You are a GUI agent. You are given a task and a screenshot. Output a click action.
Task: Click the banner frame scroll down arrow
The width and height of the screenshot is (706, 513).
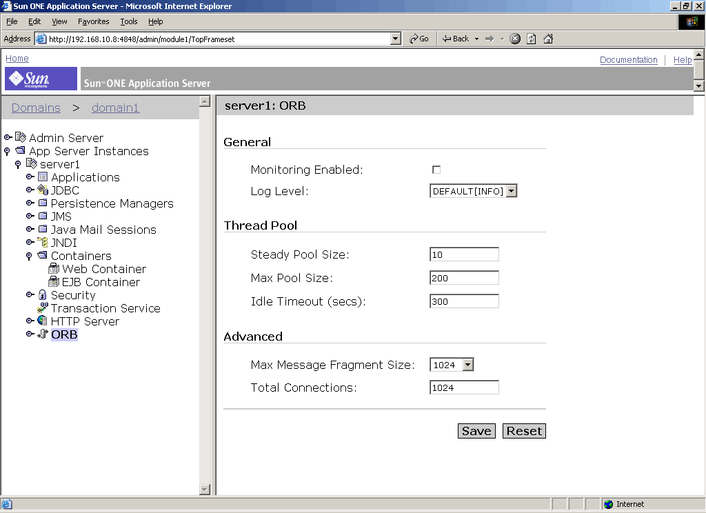[x=699, y=85]
